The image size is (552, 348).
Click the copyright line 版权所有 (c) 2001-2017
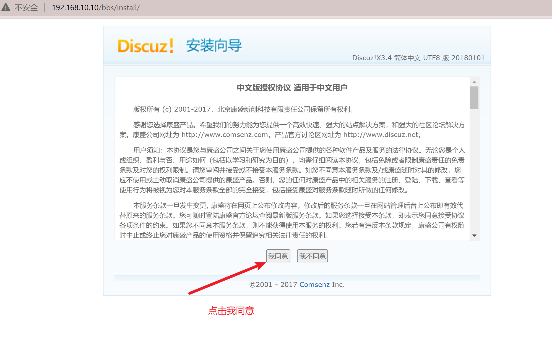[x=172, y=109]
